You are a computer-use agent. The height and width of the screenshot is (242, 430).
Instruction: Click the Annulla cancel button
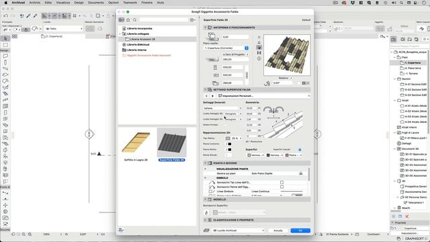pyautogui.click(x=277, y=231)
